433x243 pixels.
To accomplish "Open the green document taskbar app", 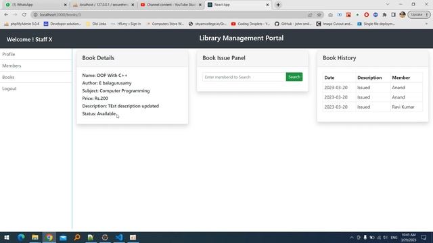I will pos(91,237).
